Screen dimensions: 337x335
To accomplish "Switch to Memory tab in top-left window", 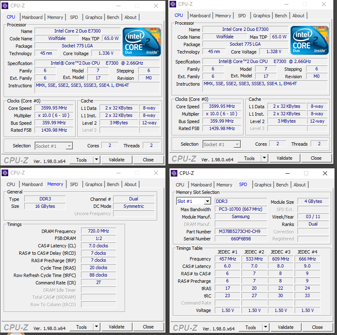I will 55,17.
